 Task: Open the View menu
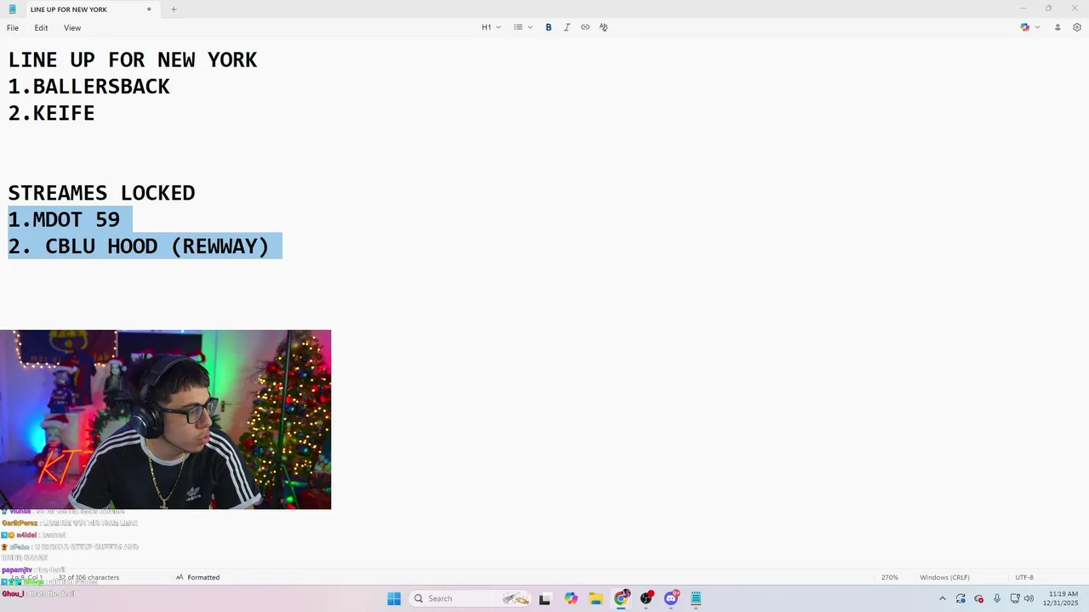tap(72, 28)
